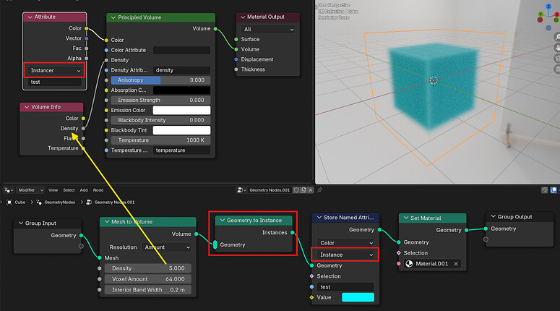Image resolution: width=560 pixels, height=311 pixels.
Task: Click the Emission Strength field
Action: click(160, 100)
